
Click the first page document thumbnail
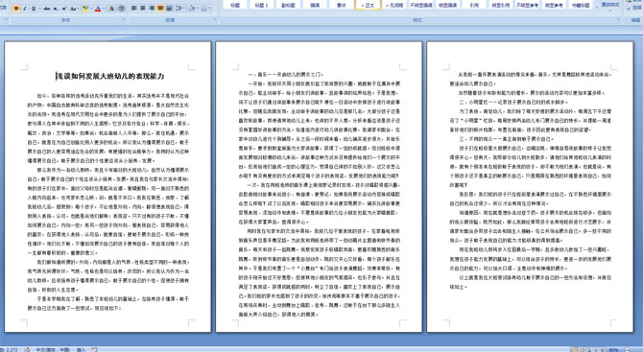click(x=107, y=186)
